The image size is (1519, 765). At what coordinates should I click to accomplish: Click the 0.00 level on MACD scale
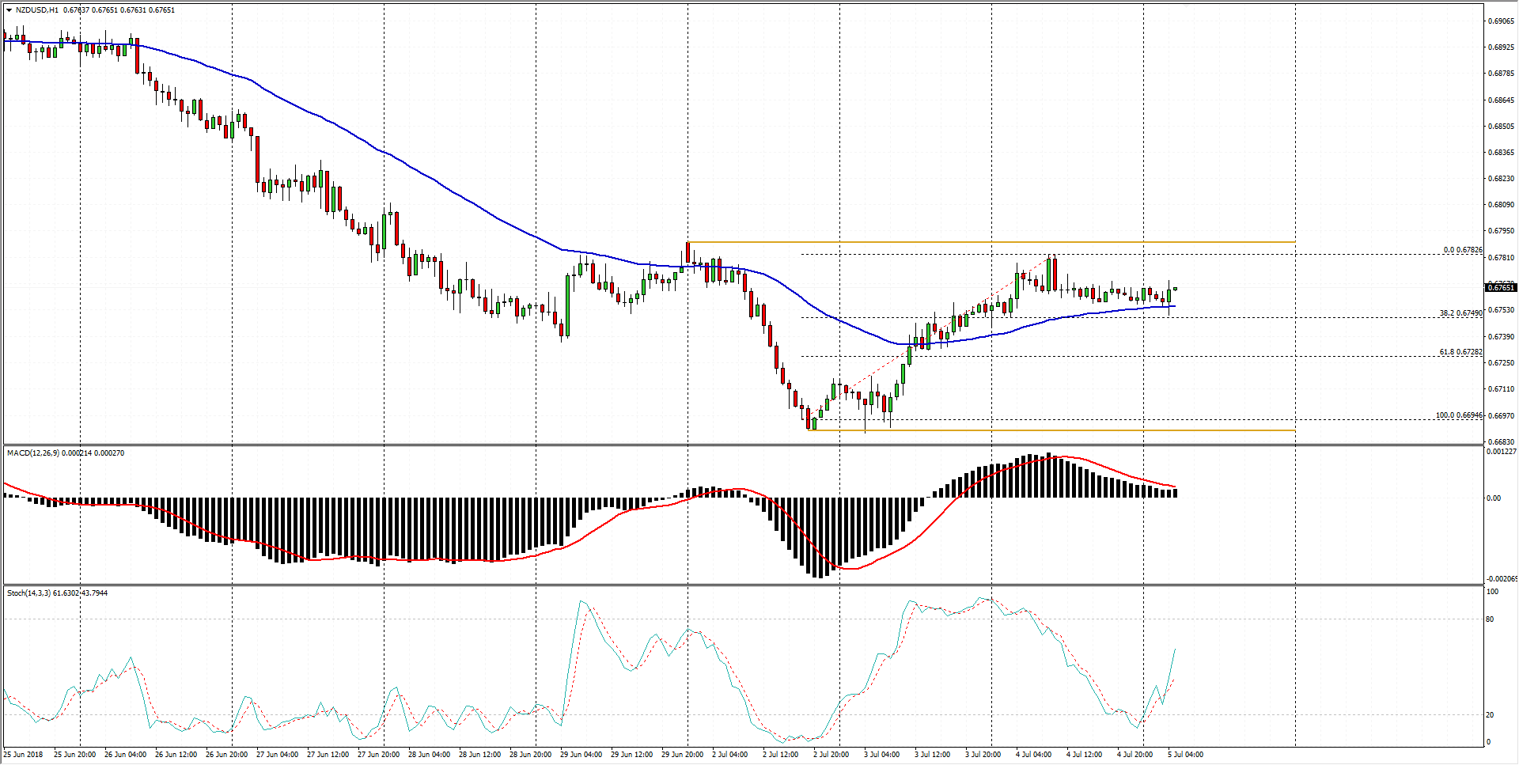[1494, 498]
